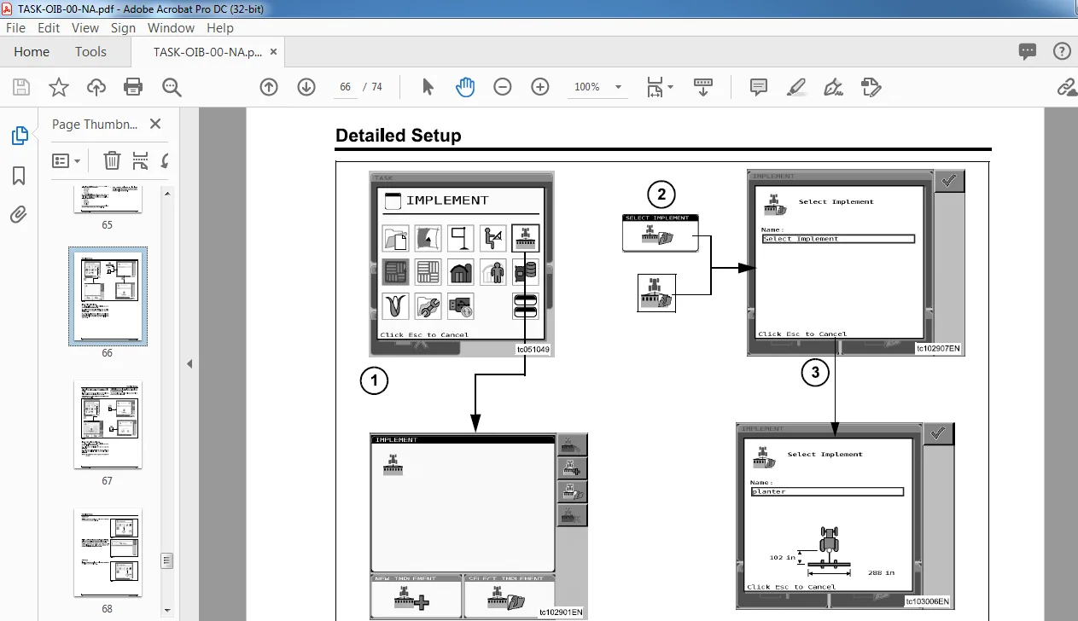The height and width of the screenshot is (621, 1078).
Task: Open the Page Thumbnails sidebar icon
Action: pyautogui.click(x=19, y=136)
